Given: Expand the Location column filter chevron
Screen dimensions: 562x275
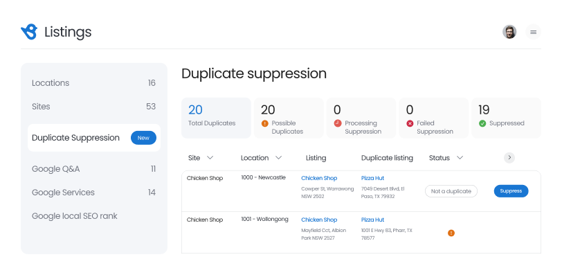Looking at the screenshot, I should (278, 158).
